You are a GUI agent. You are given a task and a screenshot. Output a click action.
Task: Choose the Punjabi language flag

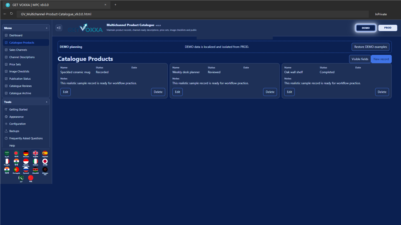pos(7,171)
